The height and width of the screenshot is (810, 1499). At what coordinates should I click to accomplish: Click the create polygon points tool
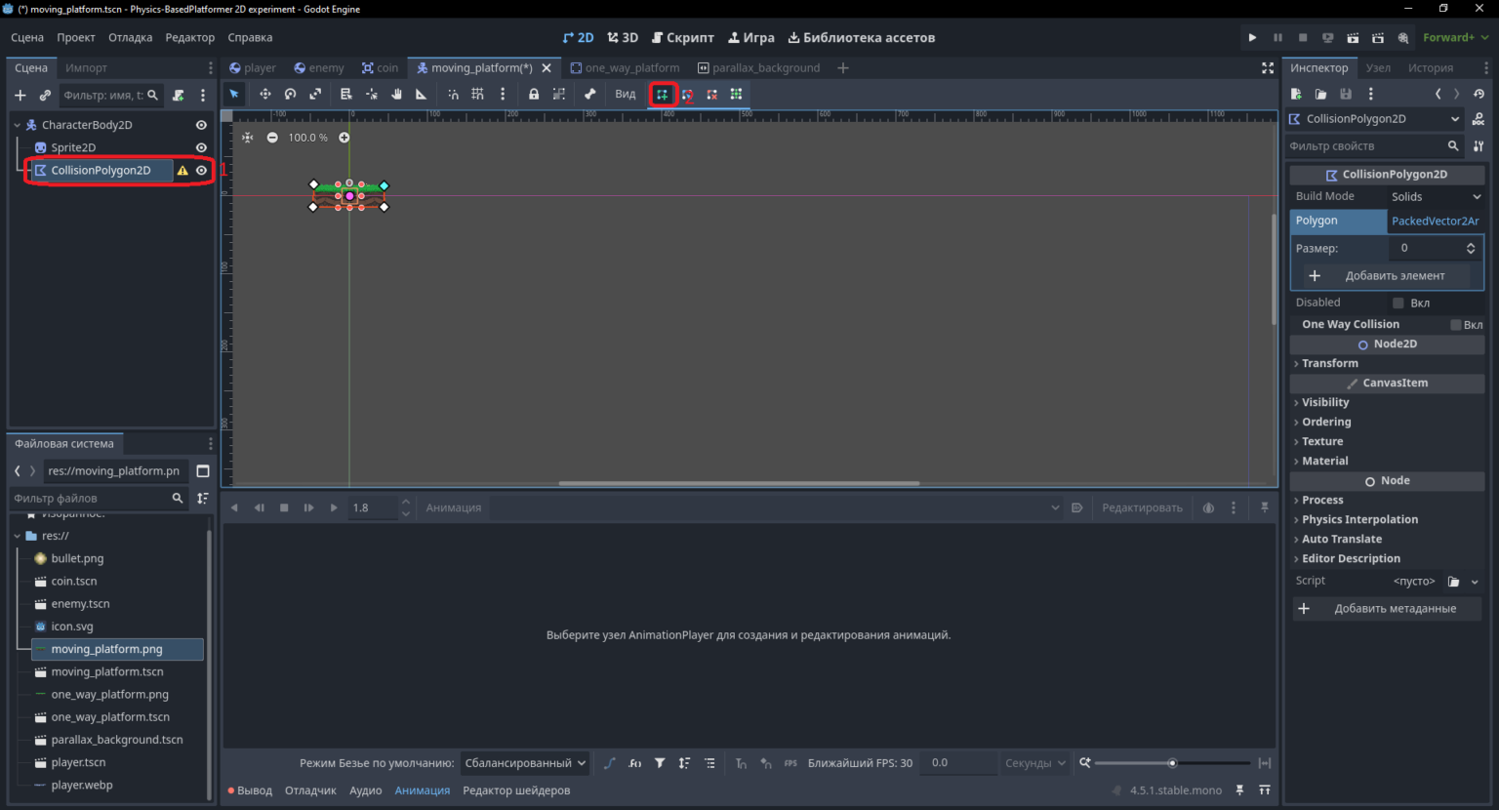[663, 95]
